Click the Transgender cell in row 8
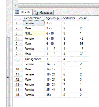99x107 pixels. pyautogui.click(x=34, y=59)
